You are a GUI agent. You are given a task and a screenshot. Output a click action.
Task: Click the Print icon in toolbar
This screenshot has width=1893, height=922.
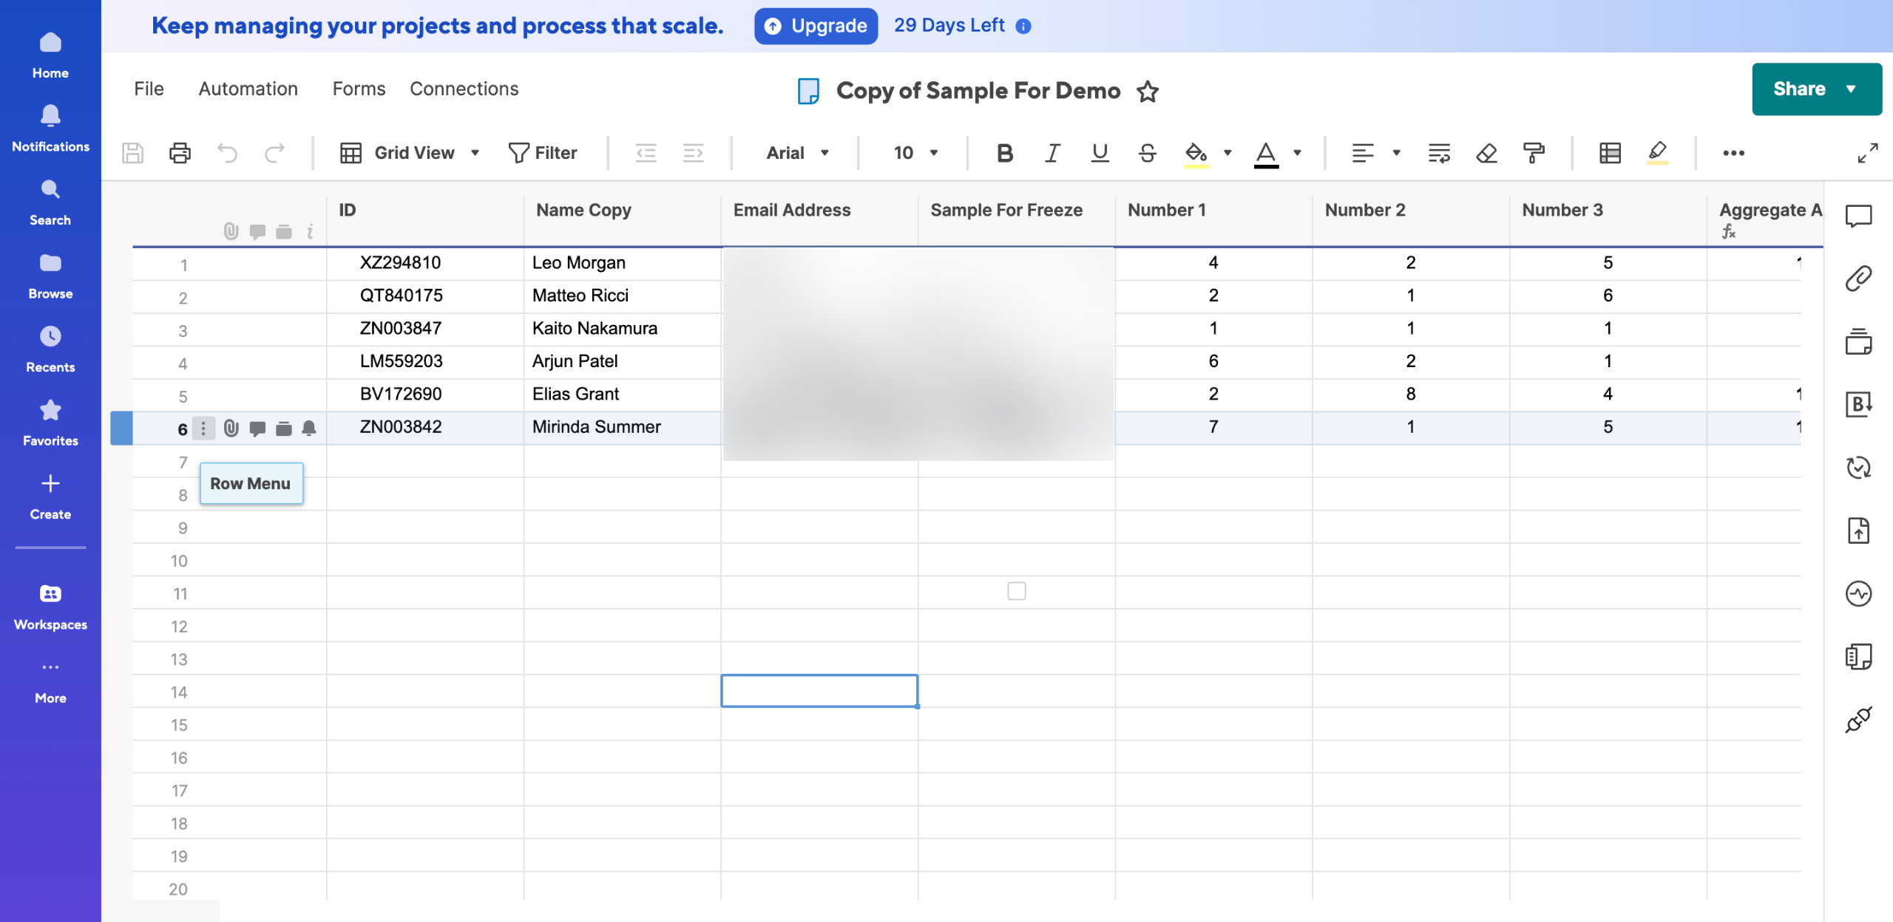[x=180, y=153]
